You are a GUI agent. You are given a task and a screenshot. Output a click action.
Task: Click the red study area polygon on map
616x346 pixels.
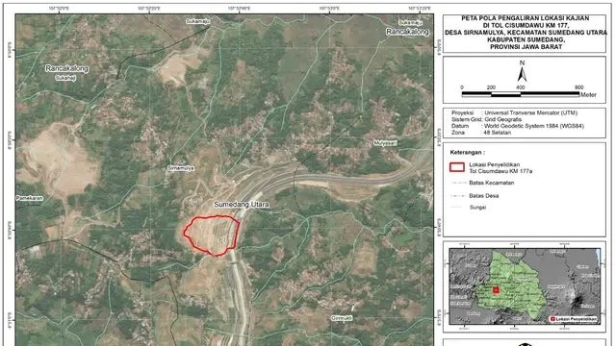[x=212, y=235]
